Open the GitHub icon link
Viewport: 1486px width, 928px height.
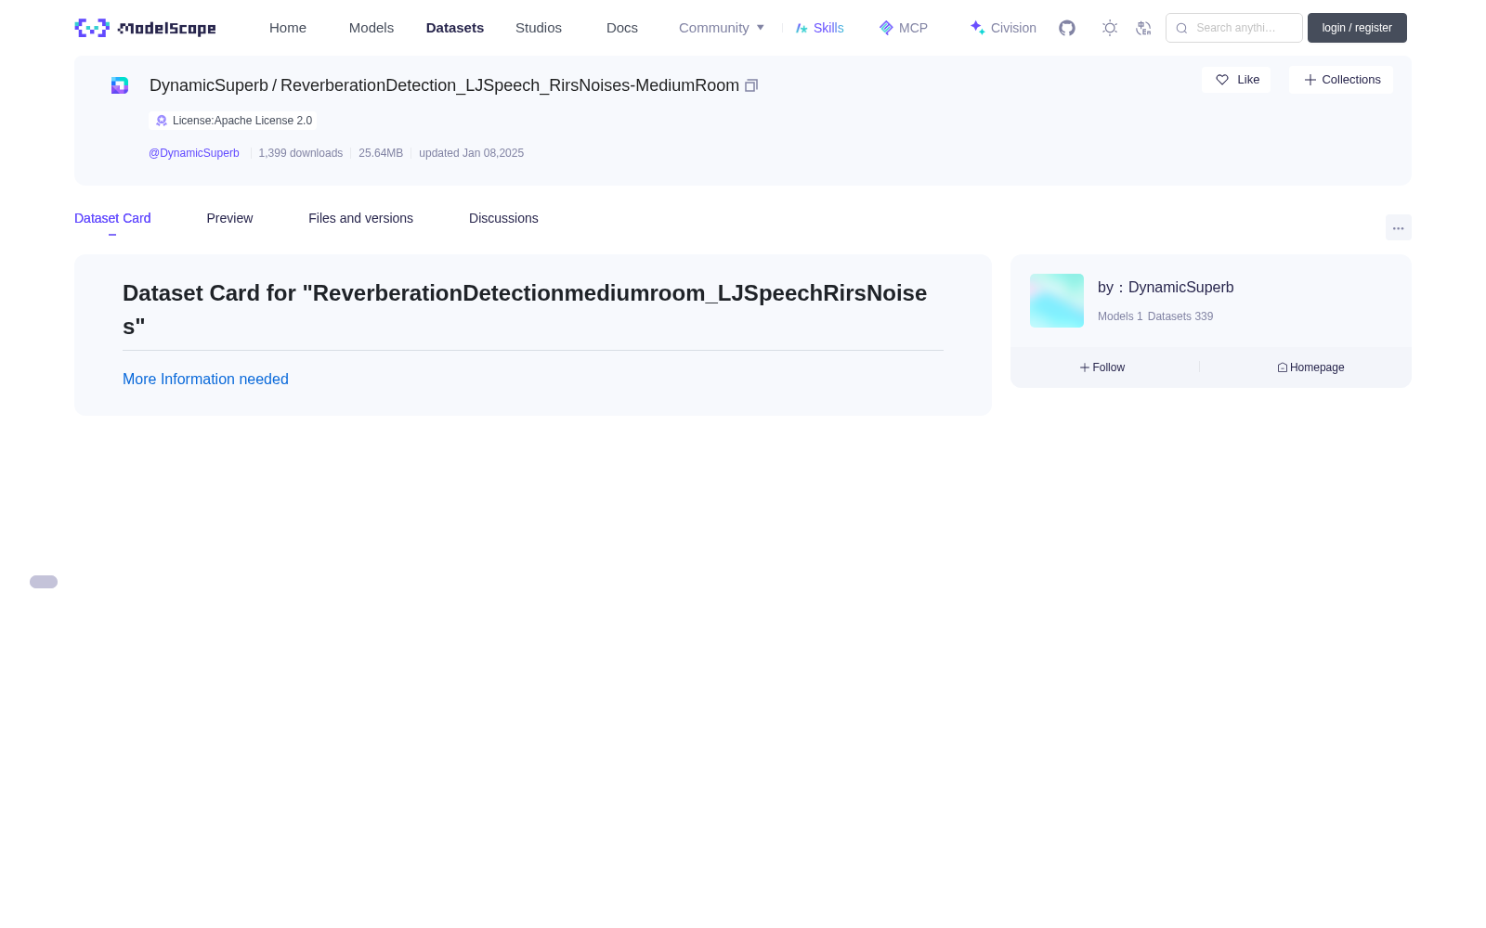pyautogui.click(x=1067, y=28)
